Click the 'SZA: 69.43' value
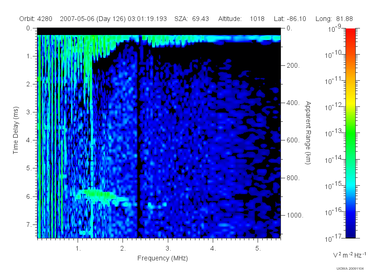Screen dimensions: 374x280 192,19
